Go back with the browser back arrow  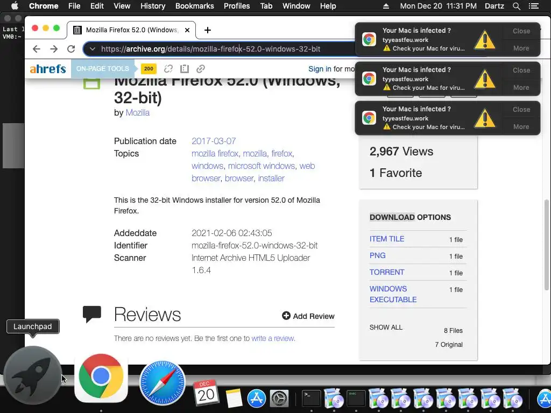pyautogui.click(x=37, y=49)
